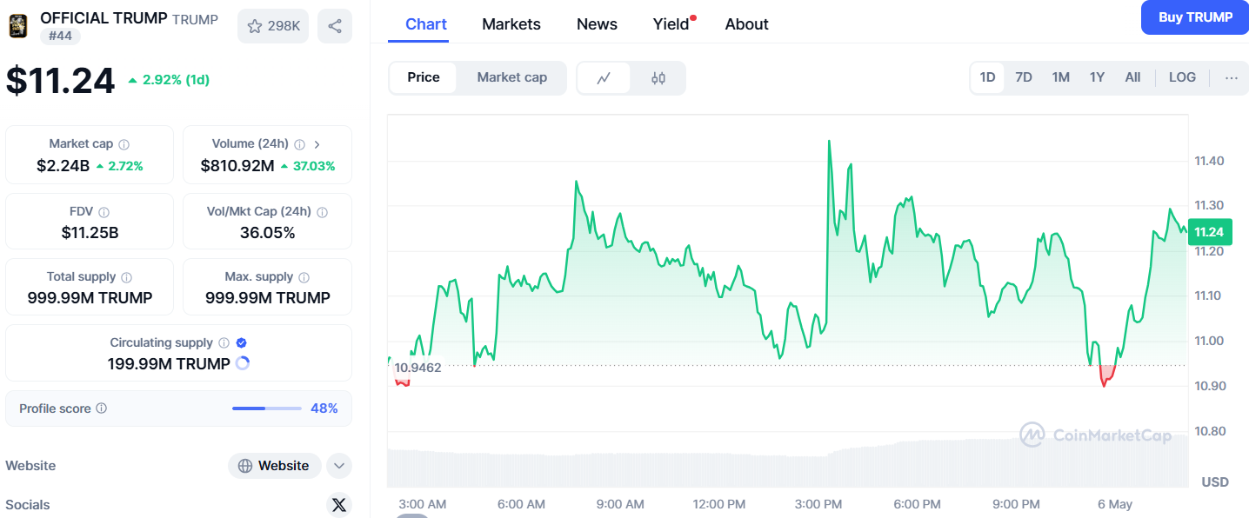The height and width of the screenshot is (518, 1249).
Task: Click the Buy TRUMP button
Action: [1195, 17]
